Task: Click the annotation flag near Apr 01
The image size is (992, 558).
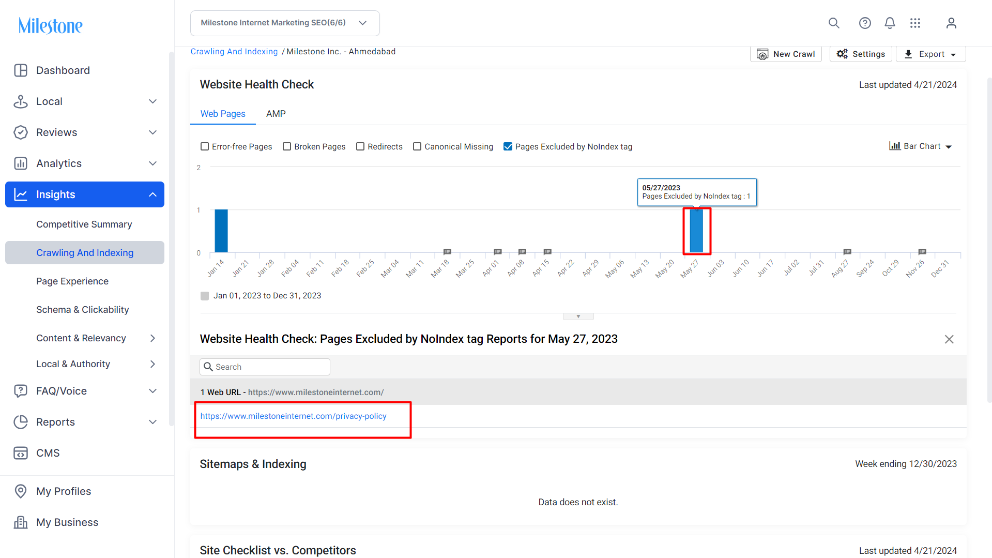Action: tap(498, 252)
